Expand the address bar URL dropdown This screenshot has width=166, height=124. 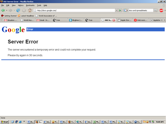(x=117, y=10)
